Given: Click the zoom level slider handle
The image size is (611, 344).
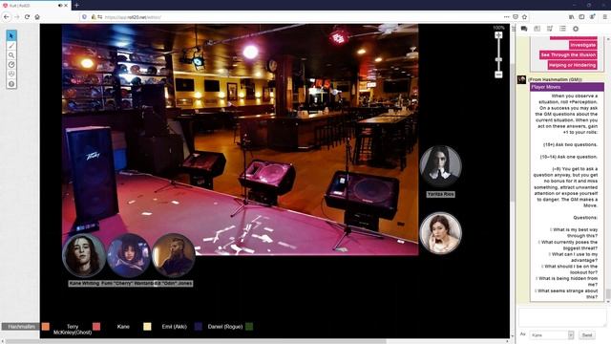Looking at the screenshot, I should pos(498,59).
